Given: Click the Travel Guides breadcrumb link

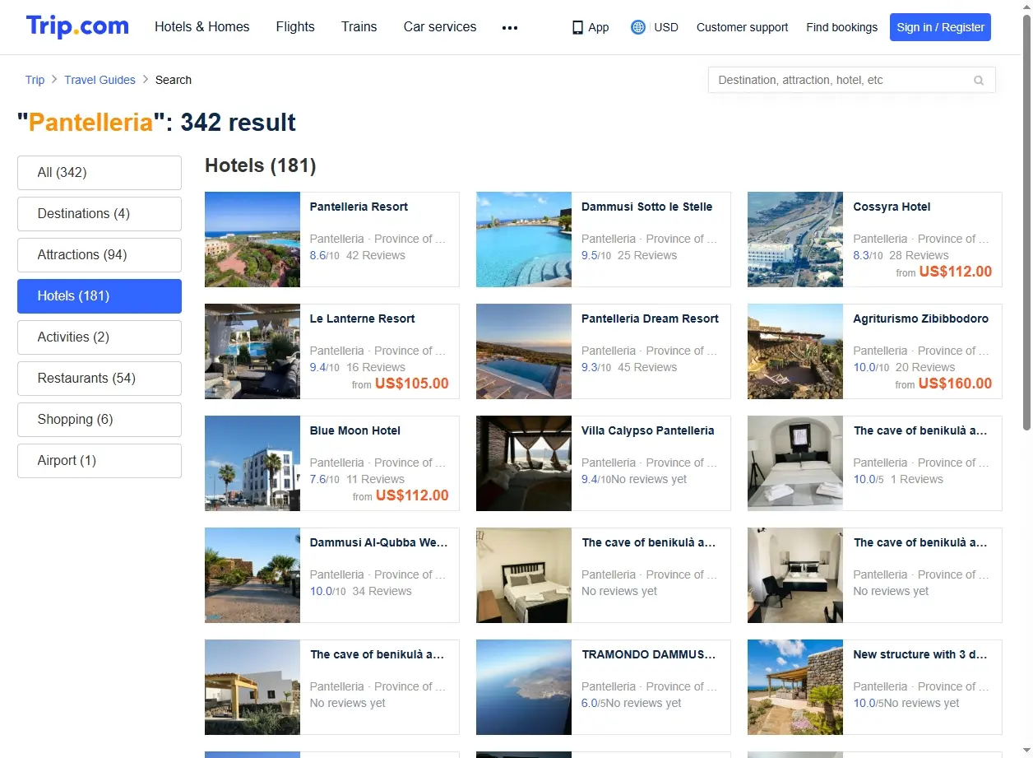Looking at the screenshot, I should click(100, 80).
